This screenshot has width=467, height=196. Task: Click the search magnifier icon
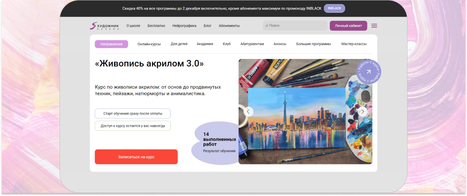266,26
